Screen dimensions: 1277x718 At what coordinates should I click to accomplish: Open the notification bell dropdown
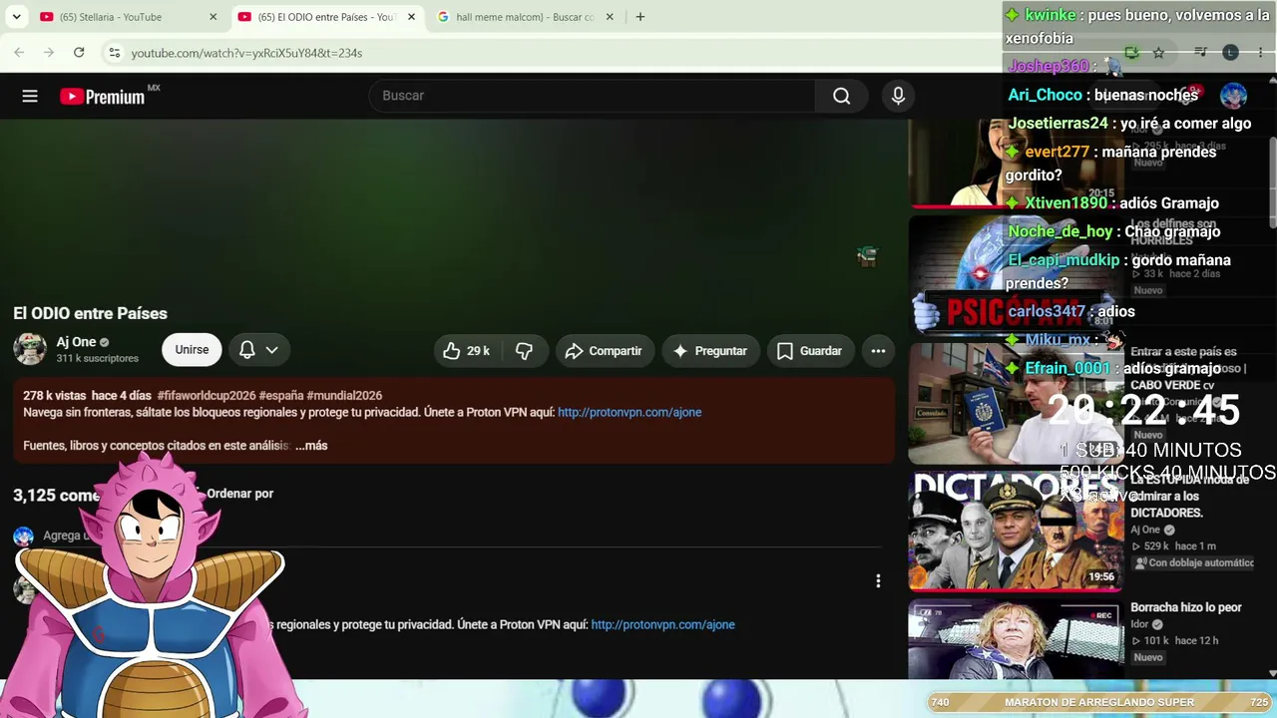(x=258, y=350)
